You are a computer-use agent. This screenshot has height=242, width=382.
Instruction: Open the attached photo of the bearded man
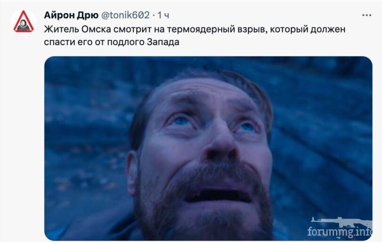click(x=208, y=148)
